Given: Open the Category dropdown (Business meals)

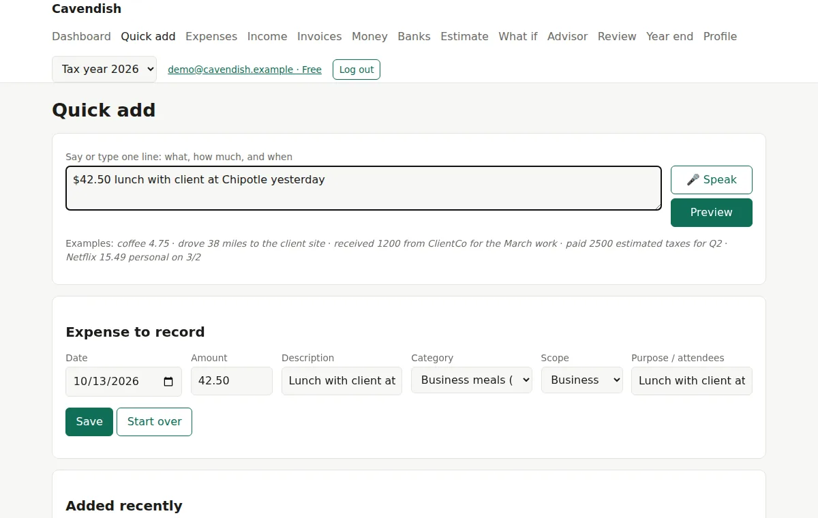Looking at the screenshot, I should (472, 380).
